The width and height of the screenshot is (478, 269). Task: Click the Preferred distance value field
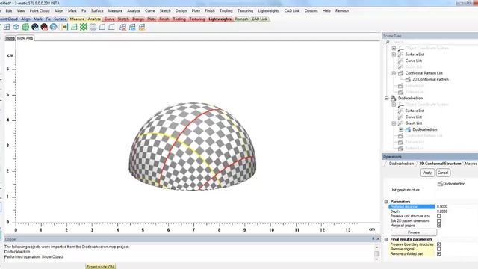click(456, 207)
